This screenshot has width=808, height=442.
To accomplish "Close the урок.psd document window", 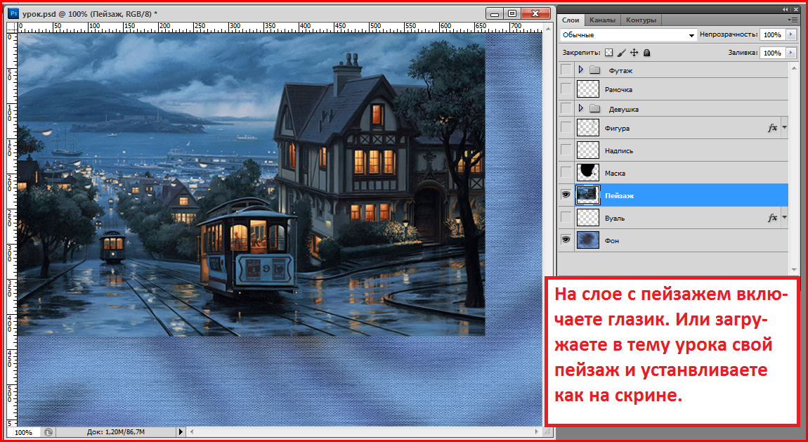I will [535, 13].
